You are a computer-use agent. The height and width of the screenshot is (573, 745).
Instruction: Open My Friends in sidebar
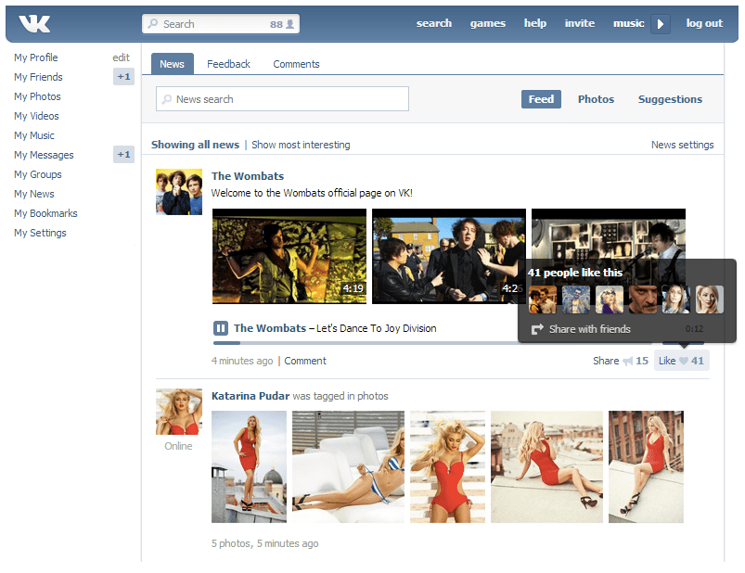[38, 77]
